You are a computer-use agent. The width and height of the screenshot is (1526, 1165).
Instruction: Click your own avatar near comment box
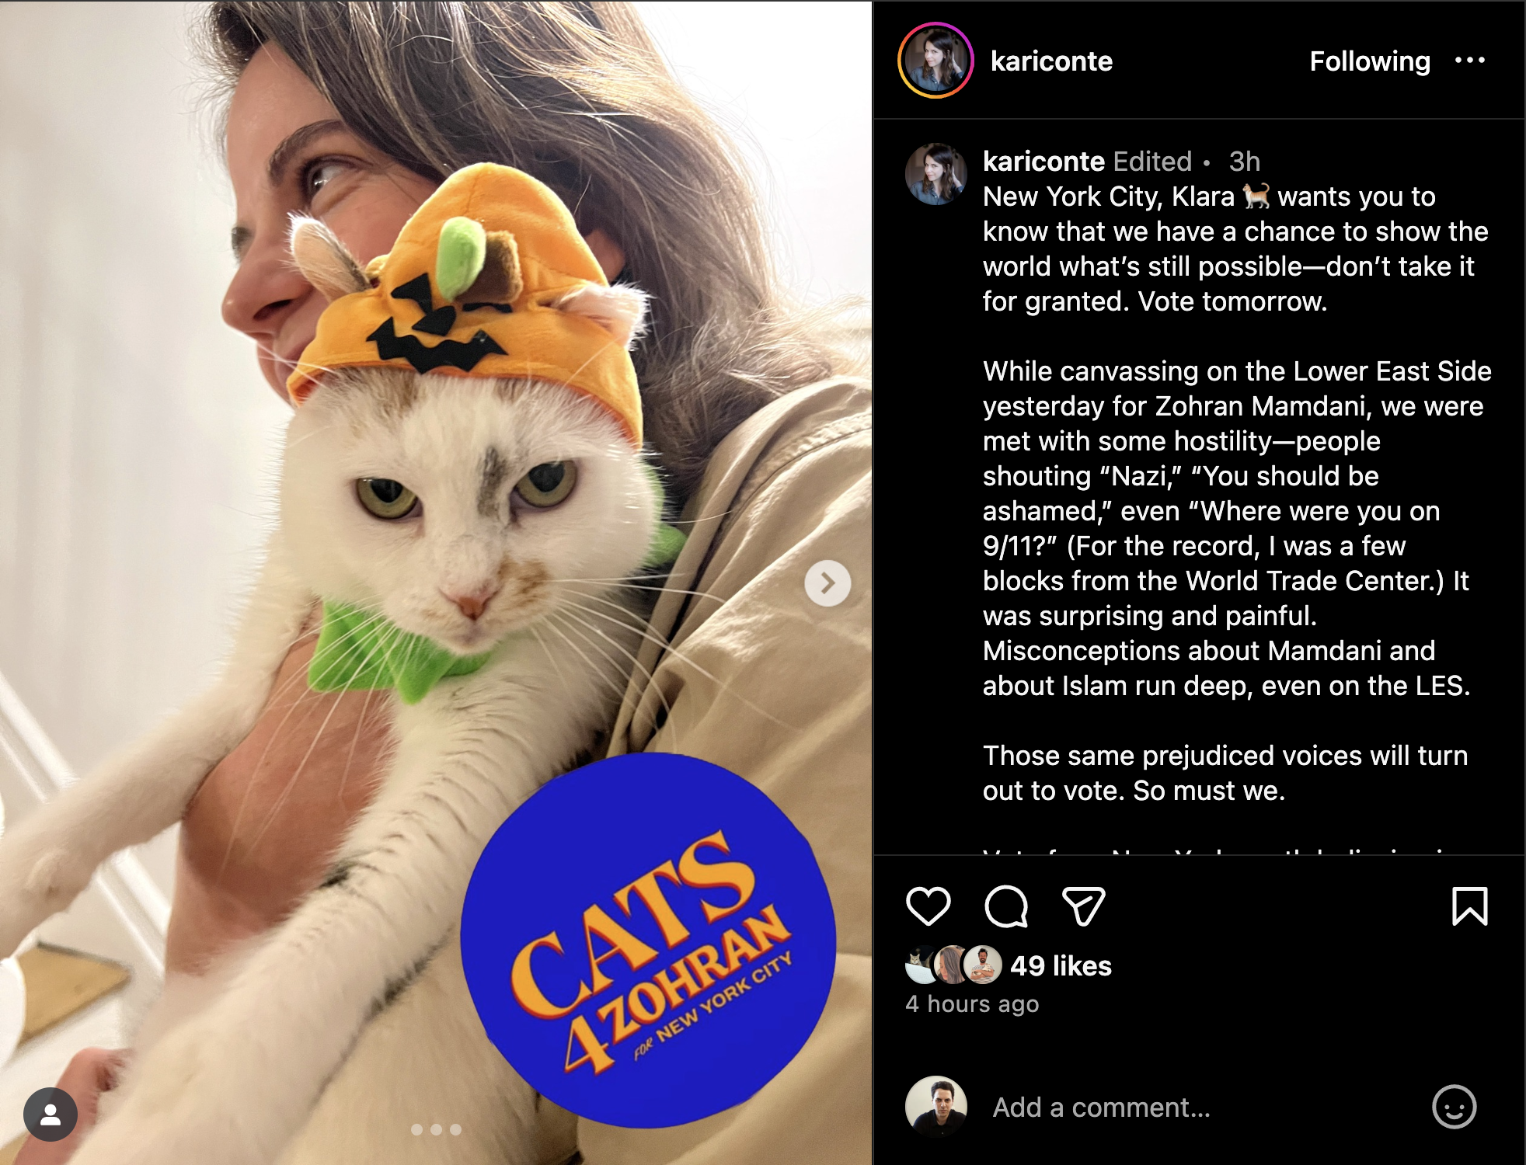coord(936,1107)
